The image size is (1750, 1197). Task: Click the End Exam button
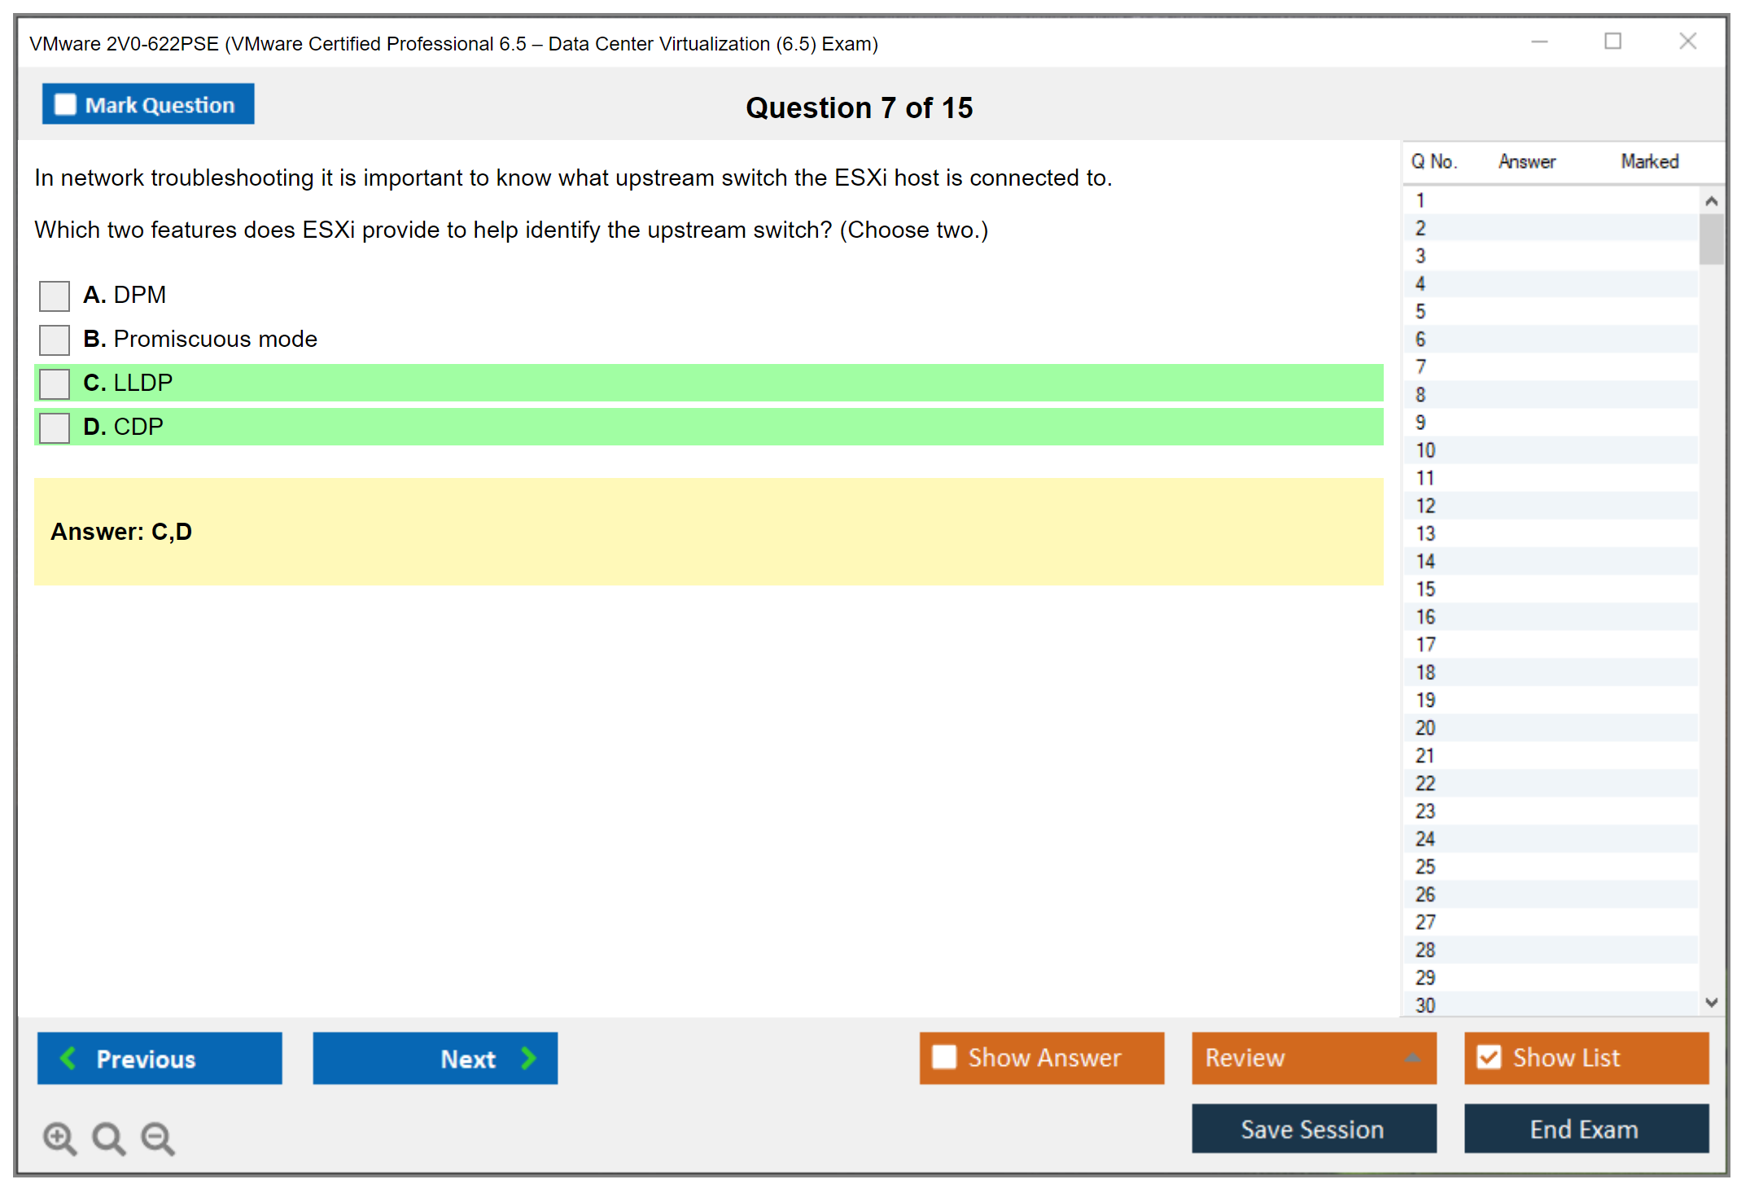point(1585,1129)
